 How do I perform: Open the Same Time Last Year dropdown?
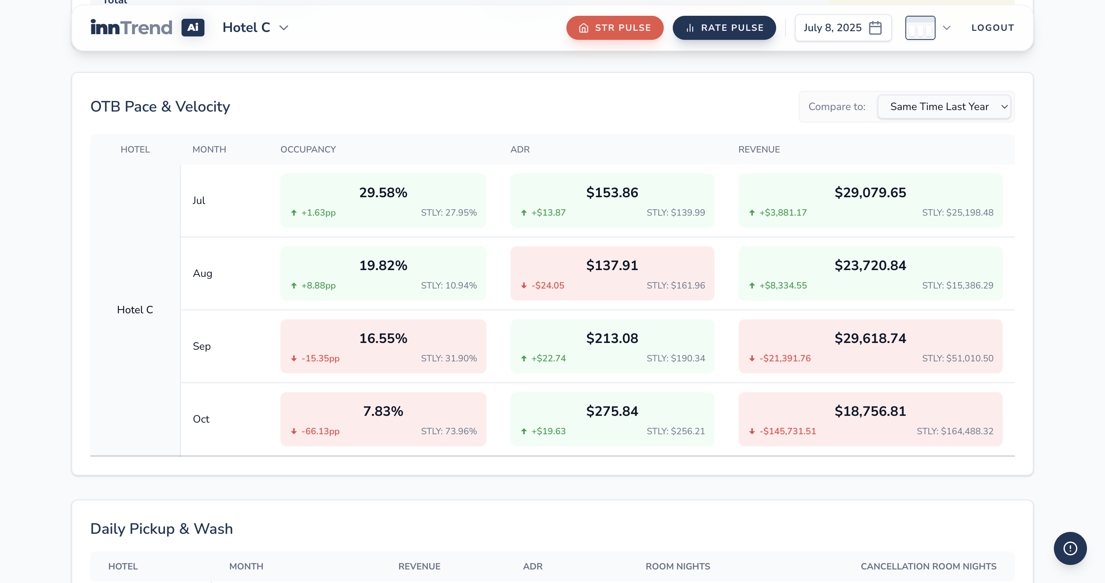pos(944,107)
